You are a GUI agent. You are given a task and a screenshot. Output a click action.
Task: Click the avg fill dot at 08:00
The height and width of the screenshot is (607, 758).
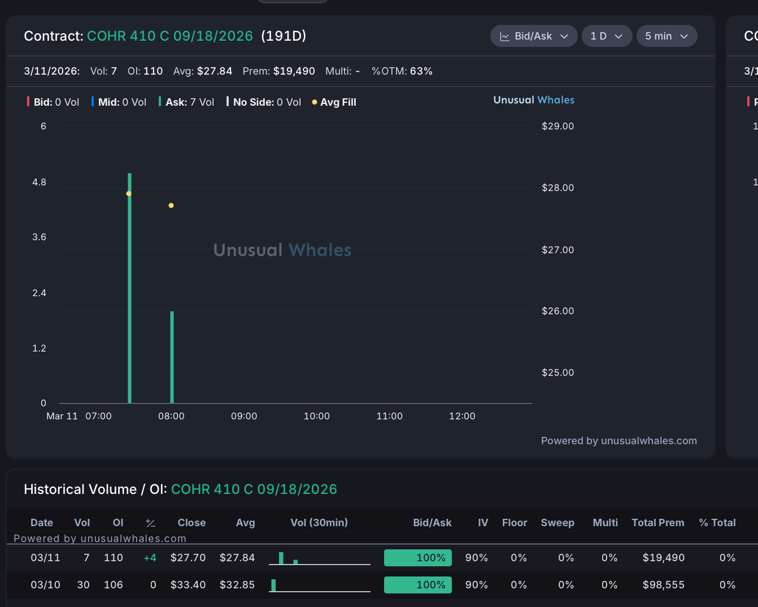171,206
